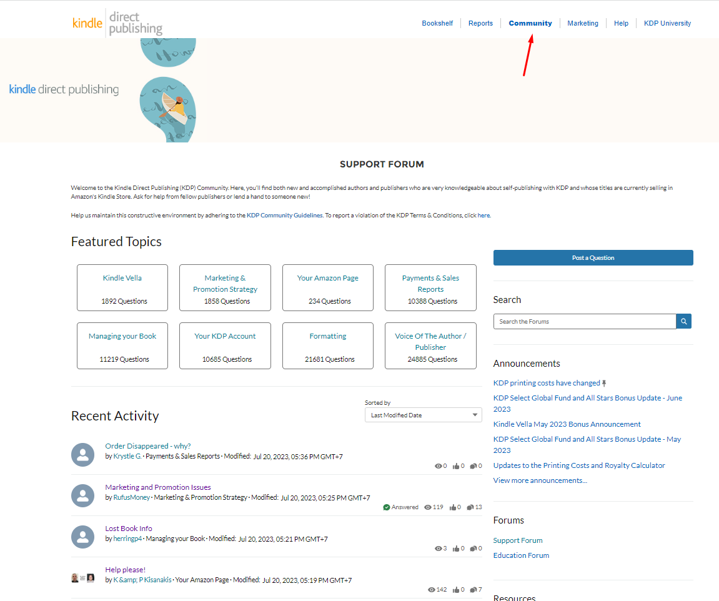Click views eye icon on Marketing and Promotion Issues
This screenshot has height=601, width=719.
point(428,507)
